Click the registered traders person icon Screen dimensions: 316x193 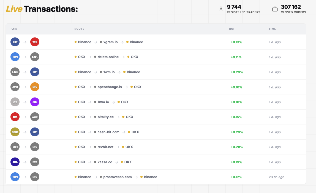pyautogui.click(x=221, y=9)
